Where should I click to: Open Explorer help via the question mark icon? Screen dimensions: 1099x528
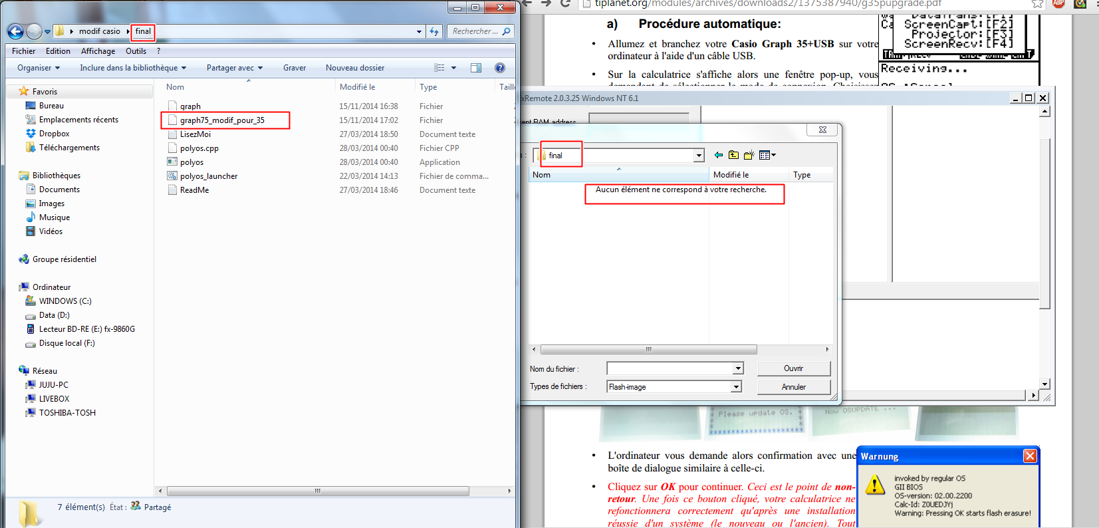500,68
